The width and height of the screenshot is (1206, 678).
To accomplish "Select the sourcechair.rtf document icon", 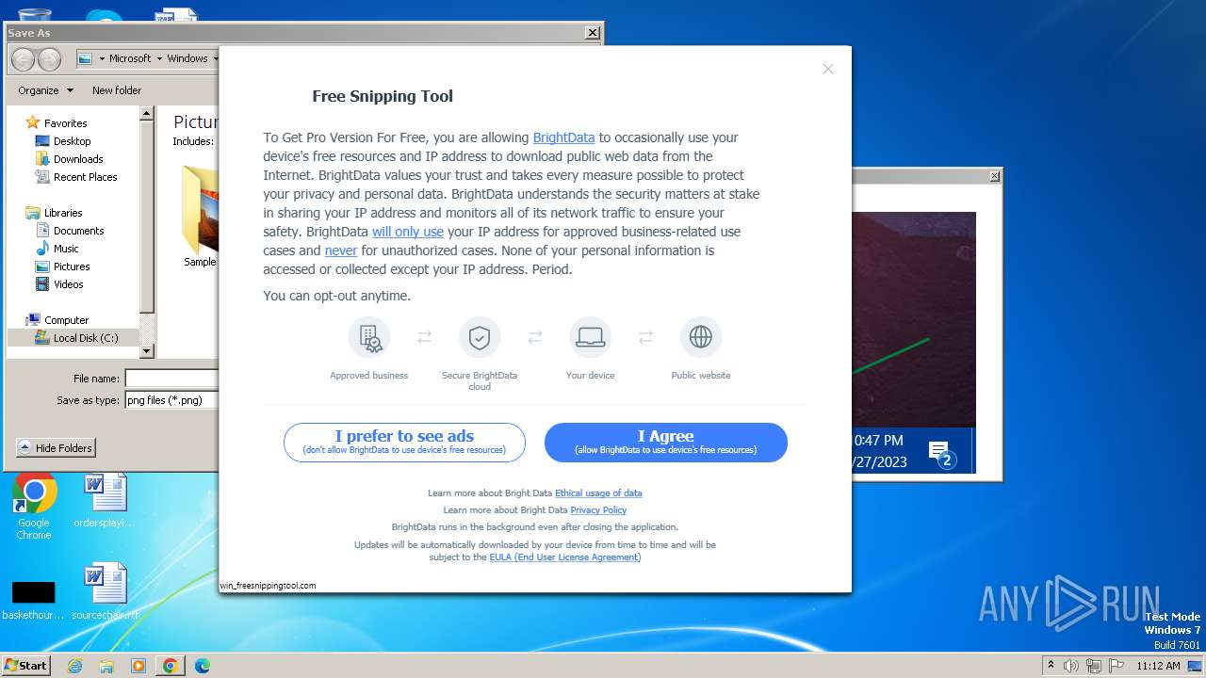I will pos(104,592).
